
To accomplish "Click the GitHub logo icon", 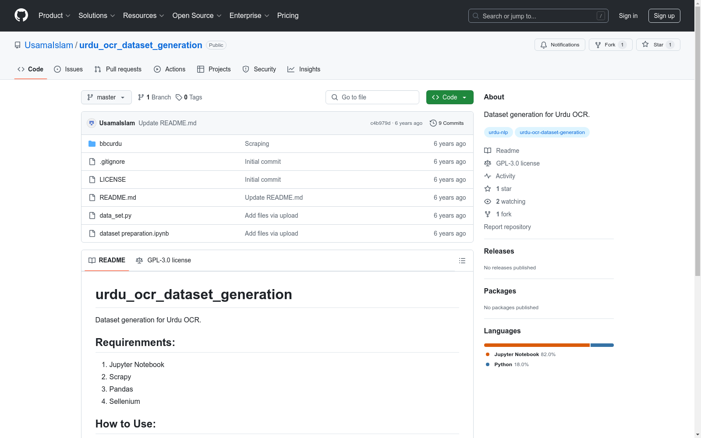I will click(21, 15).
